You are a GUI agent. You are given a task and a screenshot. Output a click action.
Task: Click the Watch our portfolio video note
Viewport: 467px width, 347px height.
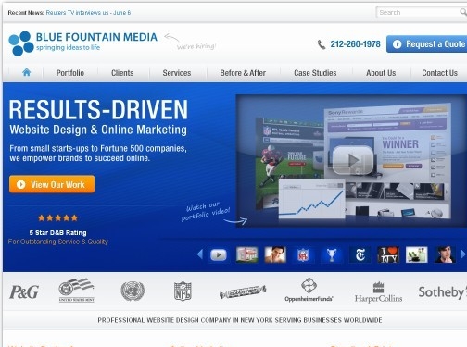(206, 211)
